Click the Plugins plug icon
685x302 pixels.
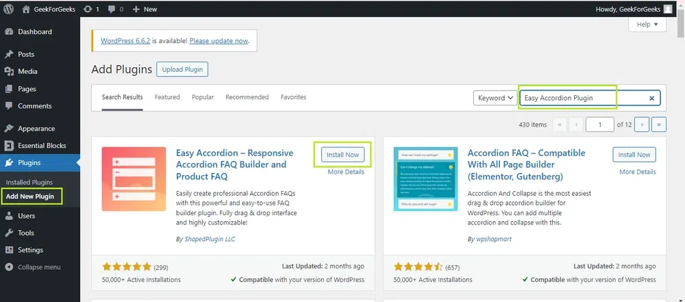click(9, 162)
